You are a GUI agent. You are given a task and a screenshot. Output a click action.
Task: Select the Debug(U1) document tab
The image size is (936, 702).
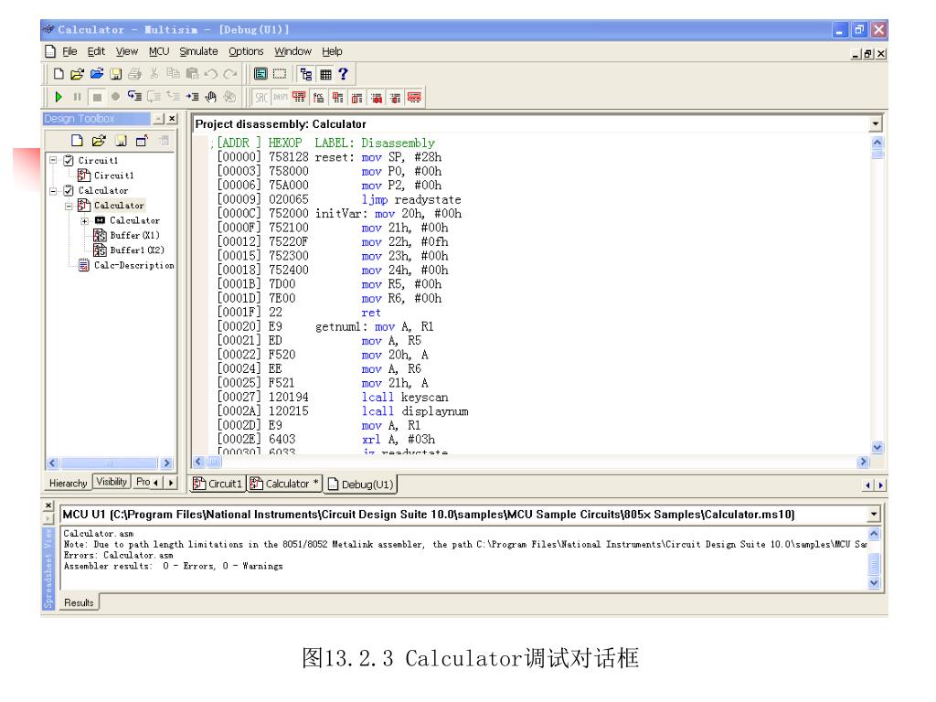point(360,484)
